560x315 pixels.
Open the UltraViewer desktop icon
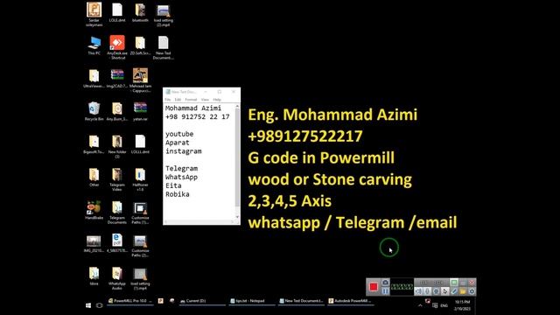click(x=94, y=78)
